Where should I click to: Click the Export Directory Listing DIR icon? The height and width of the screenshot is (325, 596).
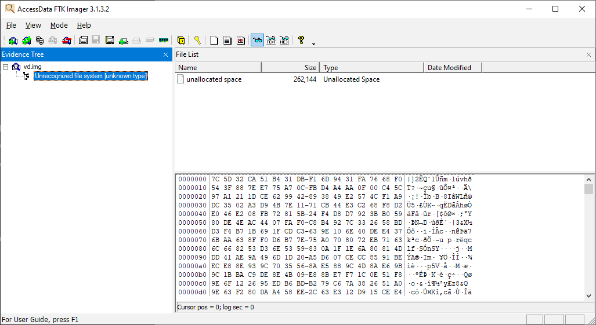coord(241,40)
